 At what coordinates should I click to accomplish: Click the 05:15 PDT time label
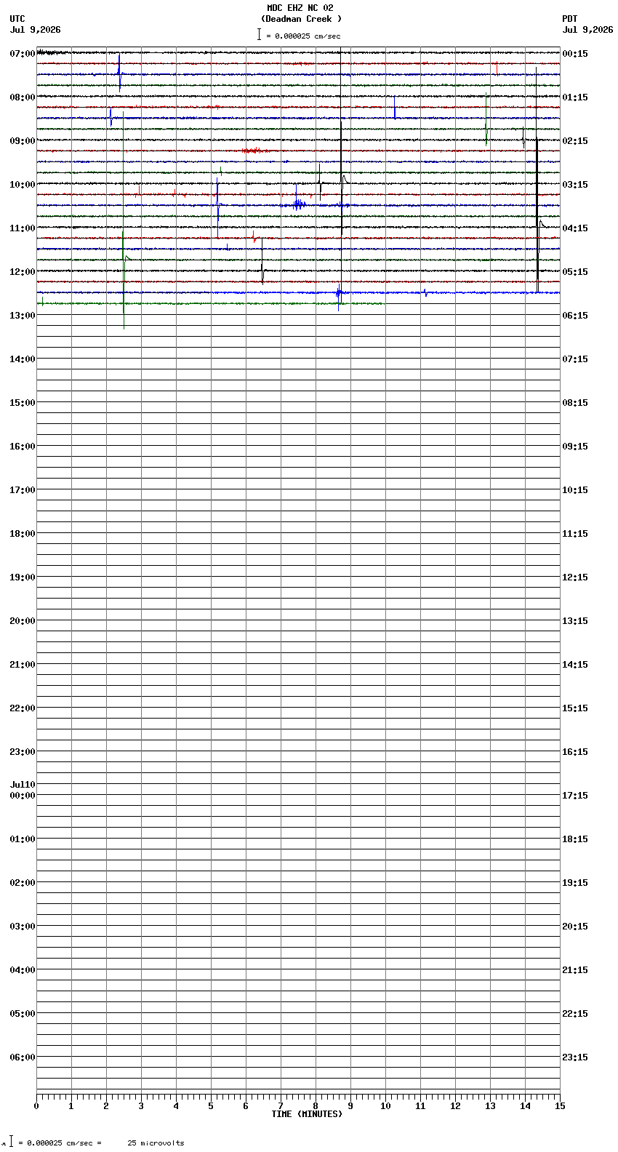tap(575, 272)
